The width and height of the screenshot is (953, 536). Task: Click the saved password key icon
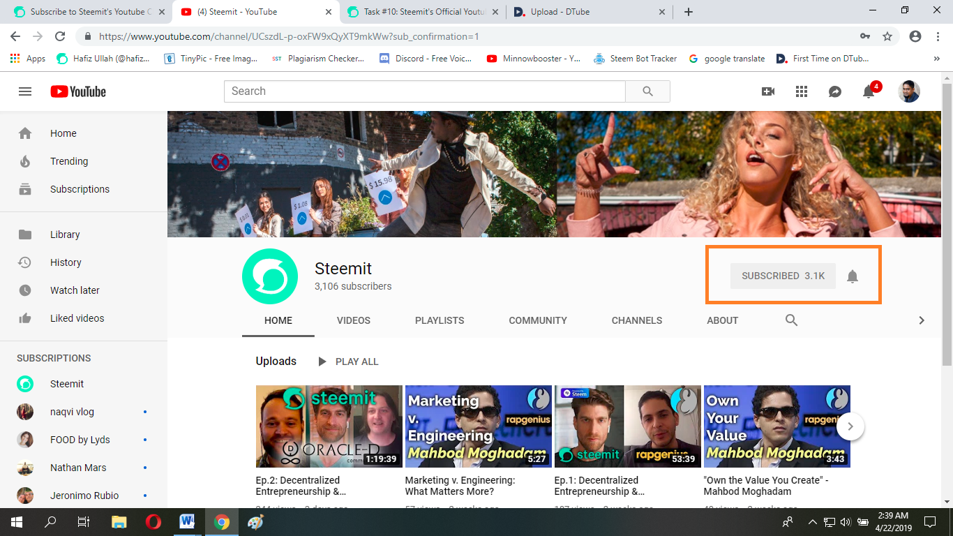click(x=865, y=36)
